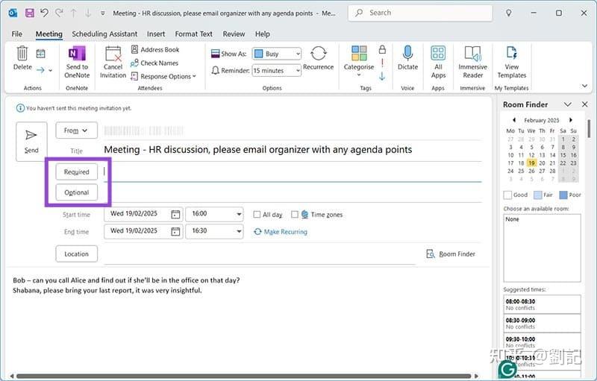Viewport: 597px width, 381px height.
Task: Select date 19 in February calendar
Action: (531, 163)
